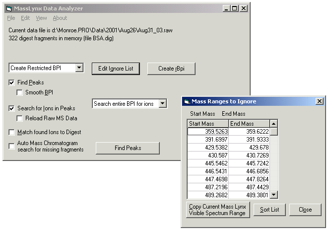Select End Mass cell 359.6222
This screenshot has width=328, height=229.
tap(249, 132)
